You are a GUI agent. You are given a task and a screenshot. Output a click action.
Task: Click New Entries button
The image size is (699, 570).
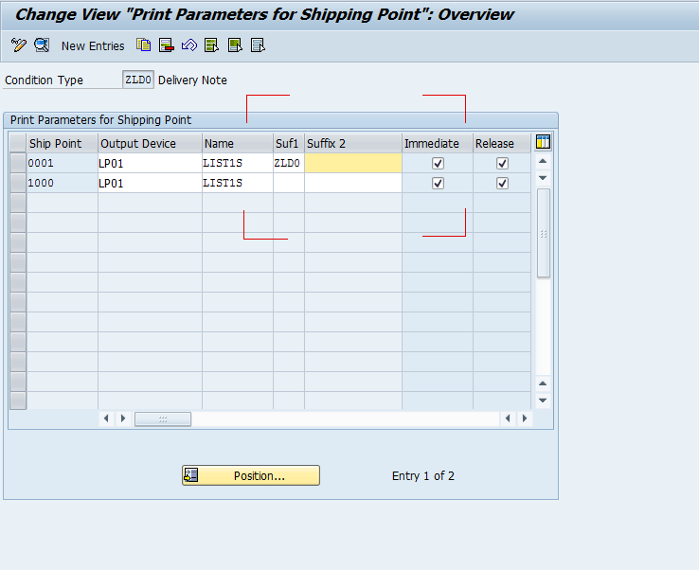tap(93, 45)
